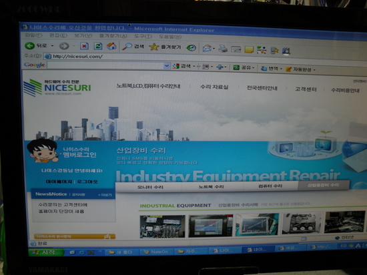The image size is (367, 275).
Task: Open first industrial equipment circuit board thumbnail
Action: coord(162,226)
